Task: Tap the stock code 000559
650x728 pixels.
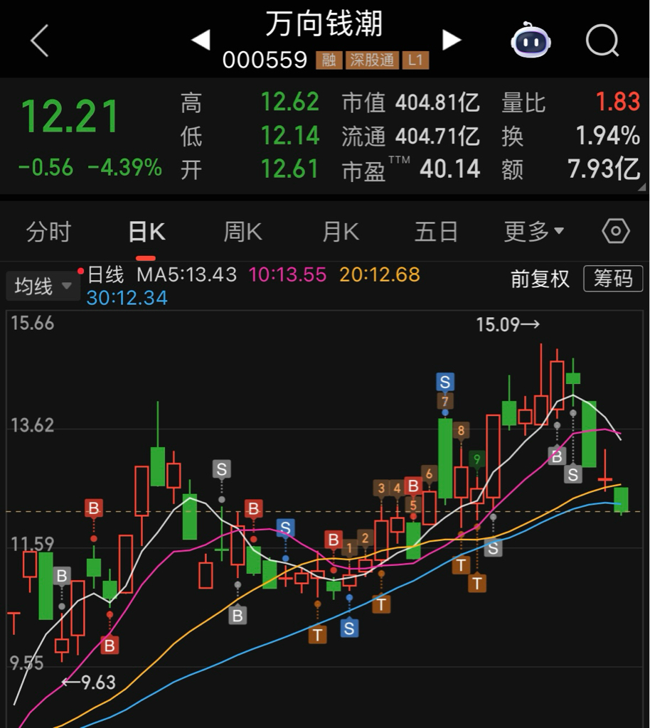Action: [265, 60]
